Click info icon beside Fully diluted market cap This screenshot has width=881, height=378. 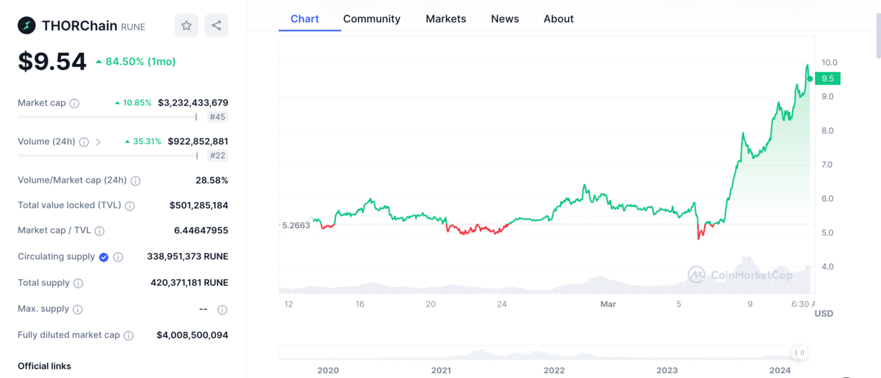click(129, 335)
